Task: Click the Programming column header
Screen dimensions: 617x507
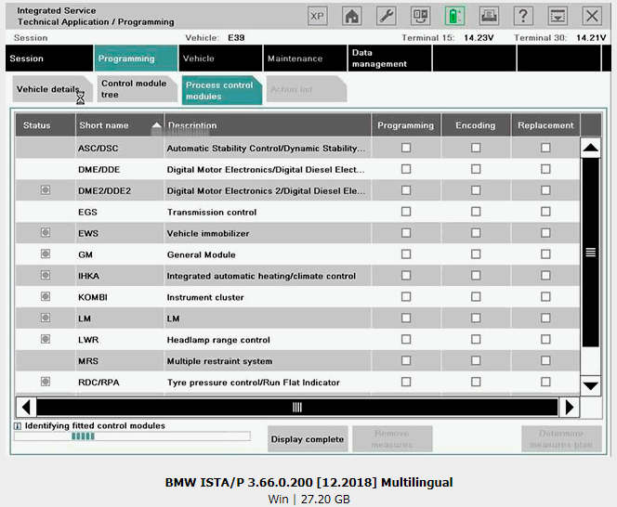Action: pyautogui.click(x=406, y=125)
